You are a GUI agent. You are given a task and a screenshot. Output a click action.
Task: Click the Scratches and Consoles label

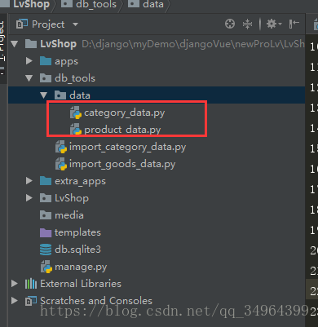tap(96, 301)
